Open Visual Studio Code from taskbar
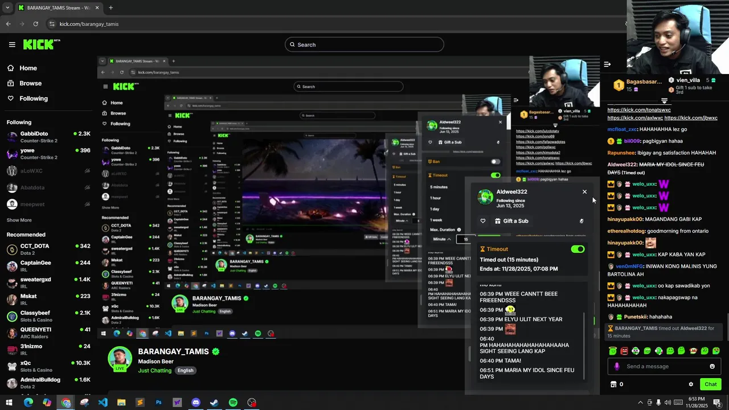 pyautogui.click(x=103, y=403)
